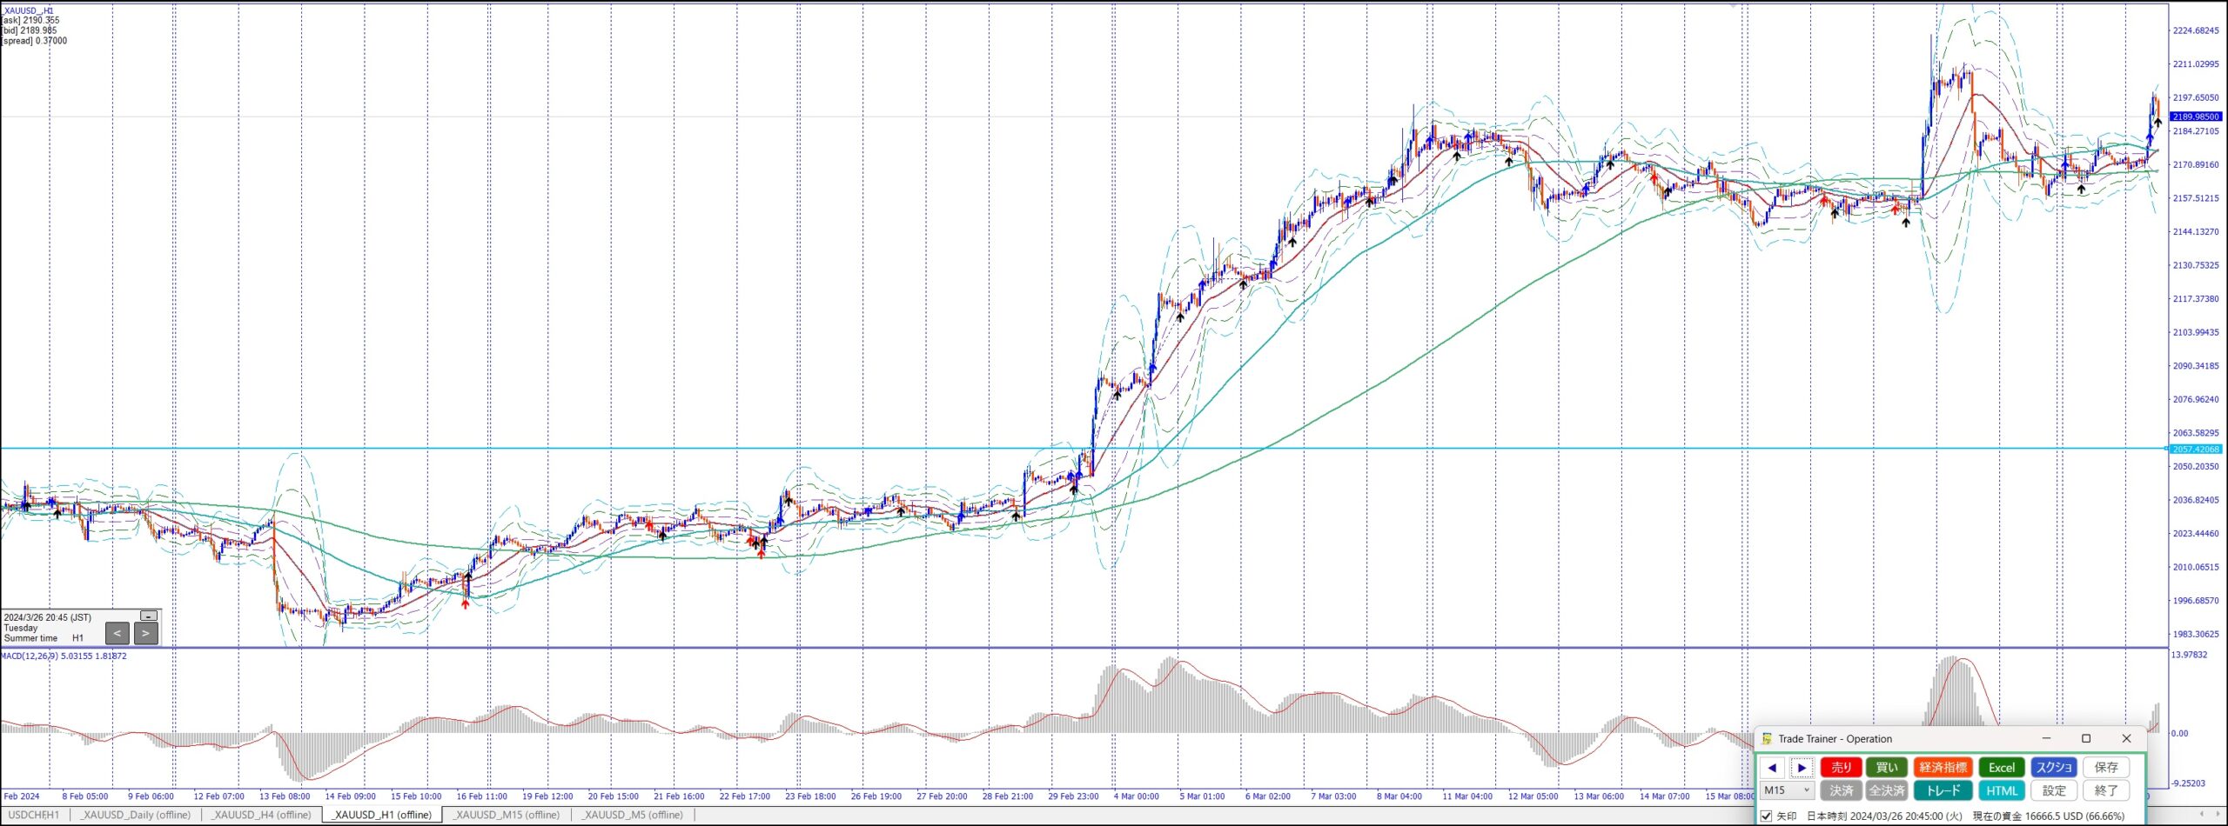Open the M15 timeframe dropdown
This screenshot has height=826, width=2228.
pos(1787,790)
